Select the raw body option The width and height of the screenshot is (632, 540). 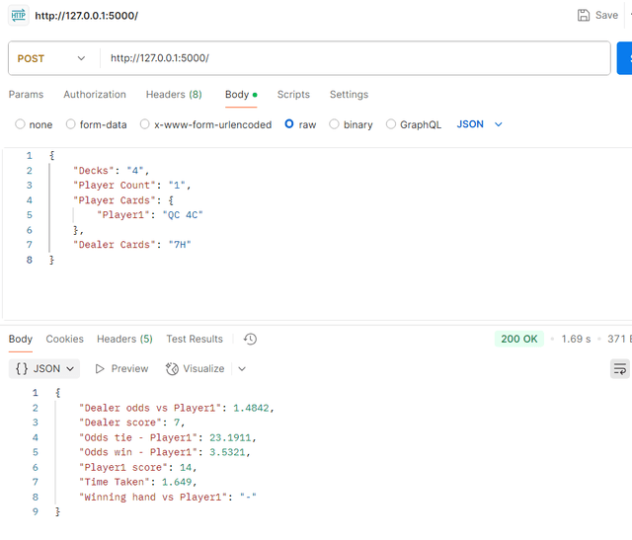click(289, 123)
